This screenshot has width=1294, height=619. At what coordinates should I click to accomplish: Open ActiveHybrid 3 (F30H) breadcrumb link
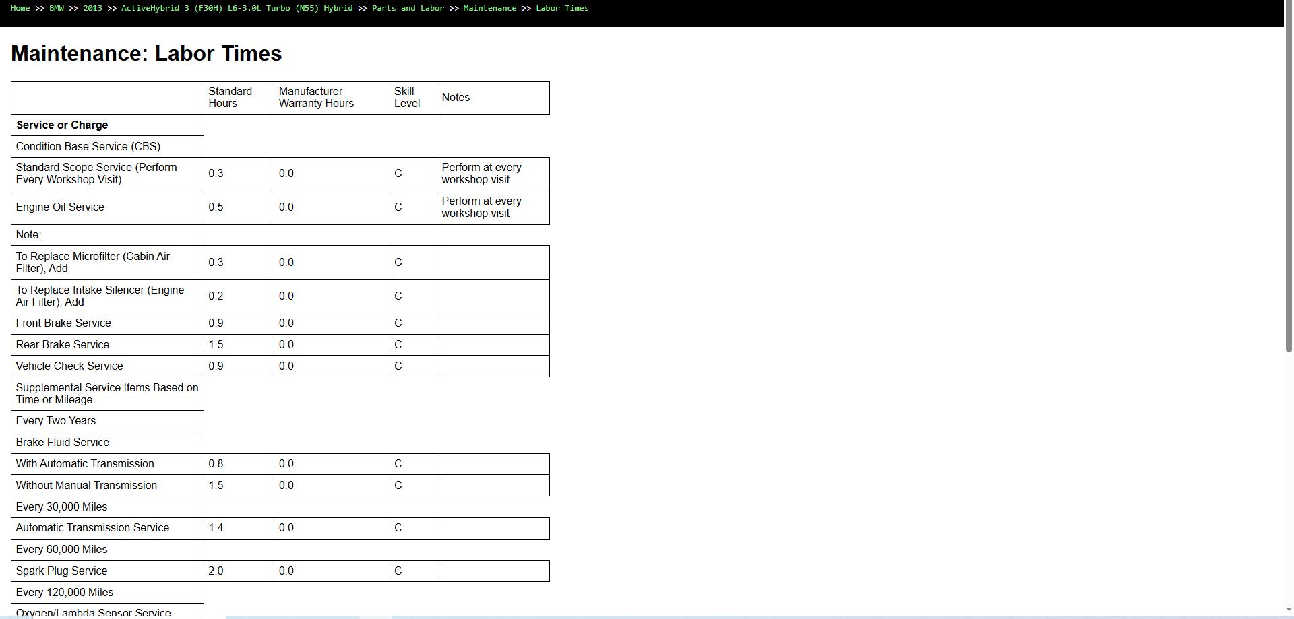(237, 8)
